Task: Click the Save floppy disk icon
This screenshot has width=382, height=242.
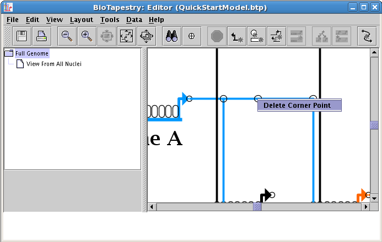Action: coord(22,36)
